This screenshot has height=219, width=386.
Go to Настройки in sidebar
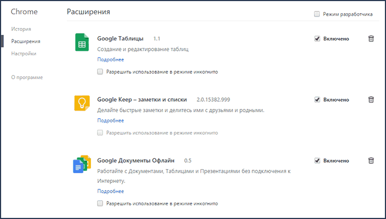pyautogui.click(x=24, y=54)
